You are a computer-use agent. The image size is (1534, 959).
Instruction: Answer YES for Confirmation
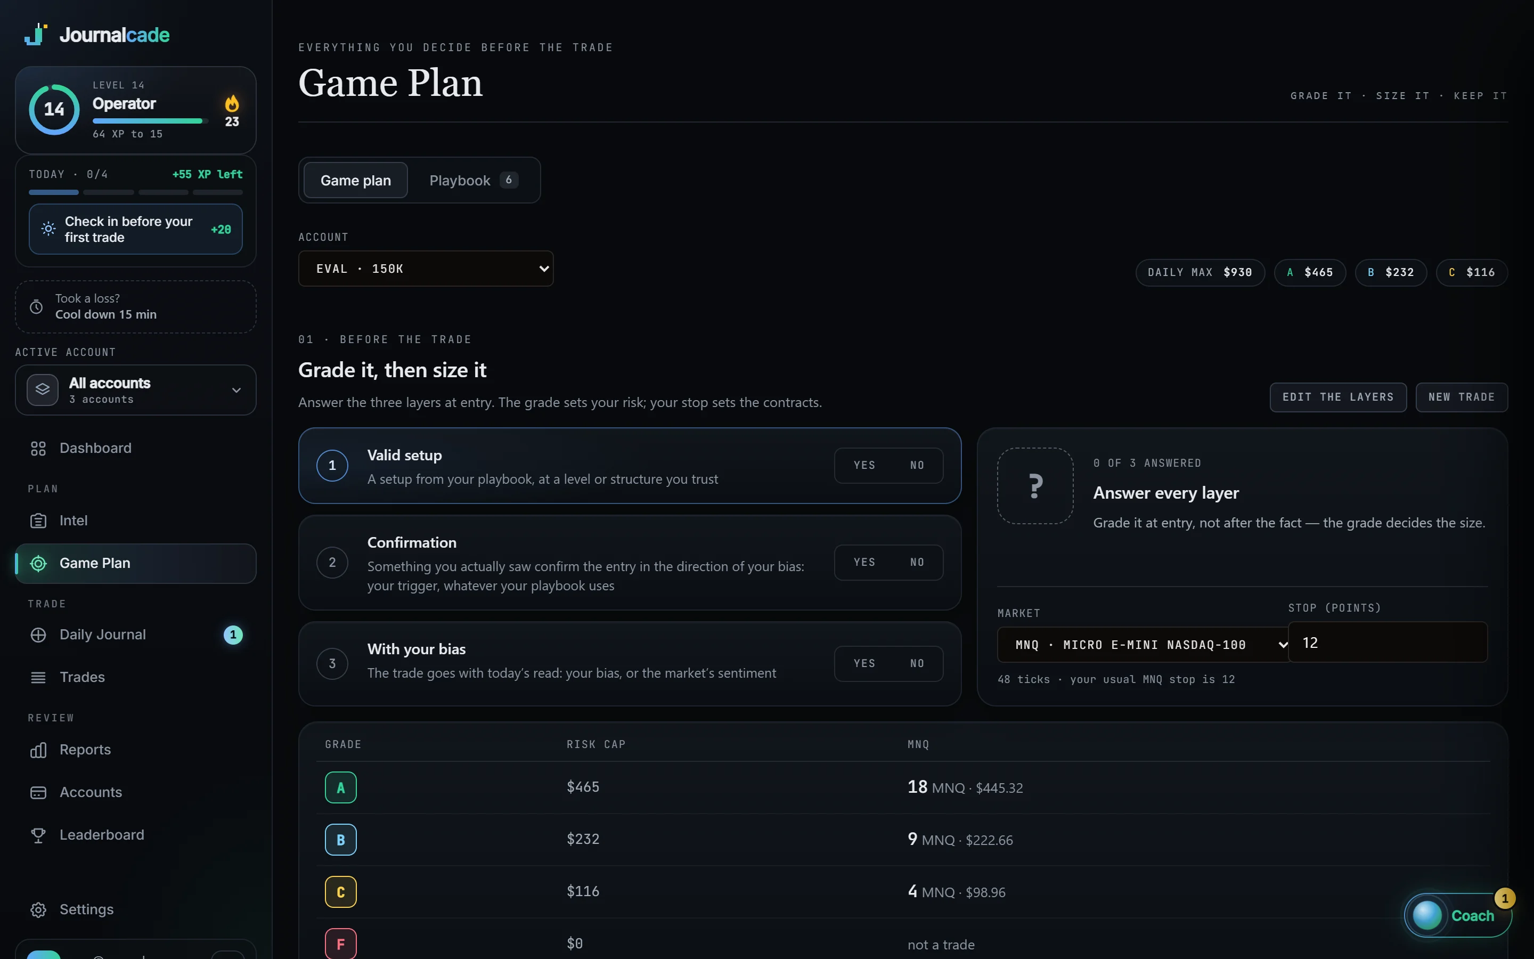[x=864, y=563]
